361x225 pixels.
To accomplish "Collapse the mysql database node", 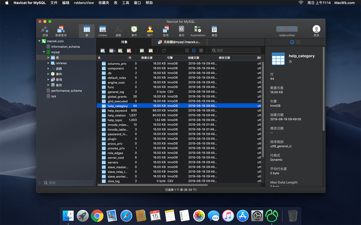I will 44,52.
